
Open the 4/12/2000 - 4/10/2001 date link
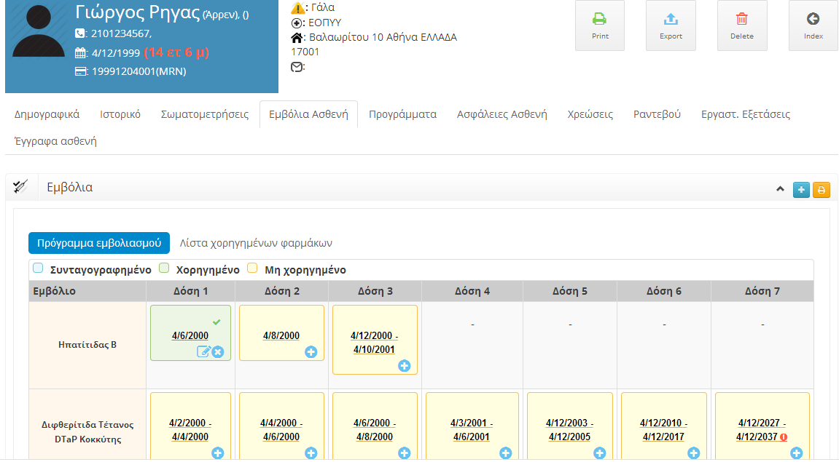tap(375, 343)
